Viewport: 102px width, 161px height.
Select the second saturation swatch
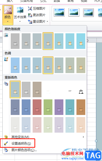click(26, 41)
